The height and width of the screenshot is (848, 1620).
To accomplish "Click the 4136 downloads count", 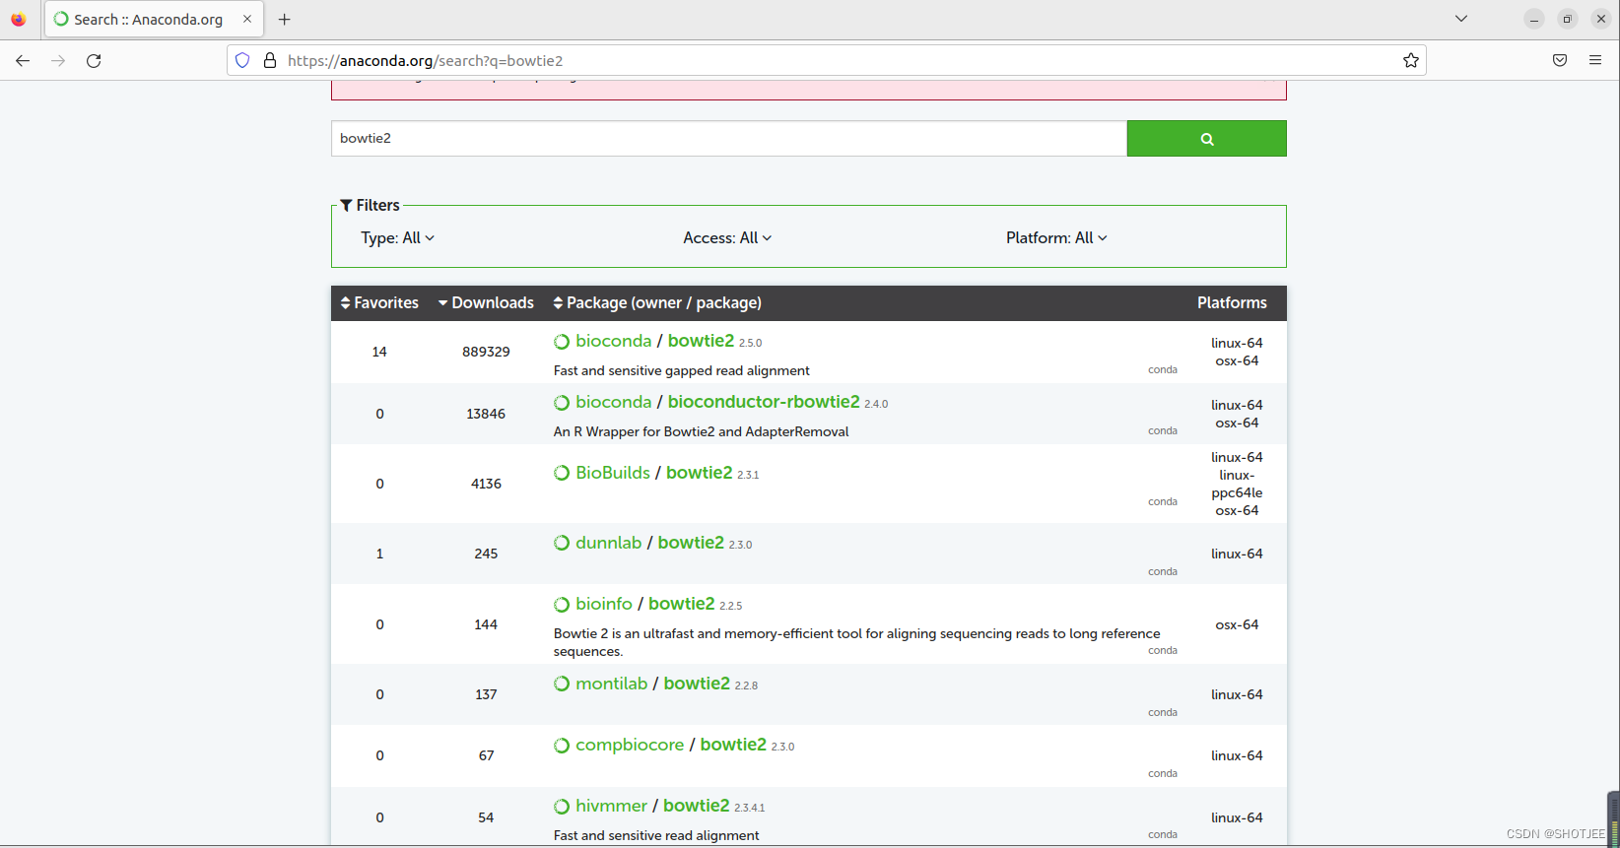I will point(486,484).
